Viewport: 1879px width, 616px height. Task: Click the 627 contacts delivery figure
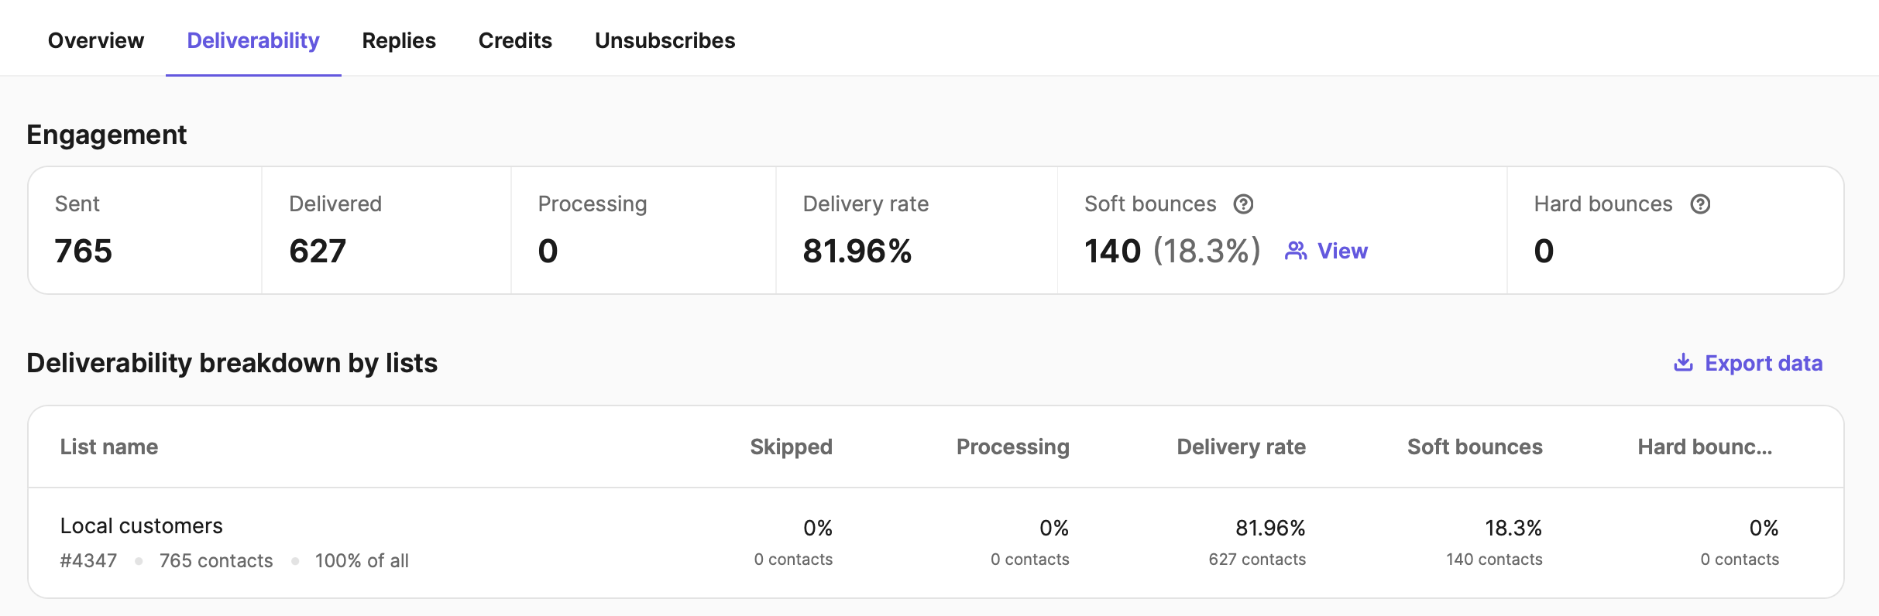point(1257,560)
